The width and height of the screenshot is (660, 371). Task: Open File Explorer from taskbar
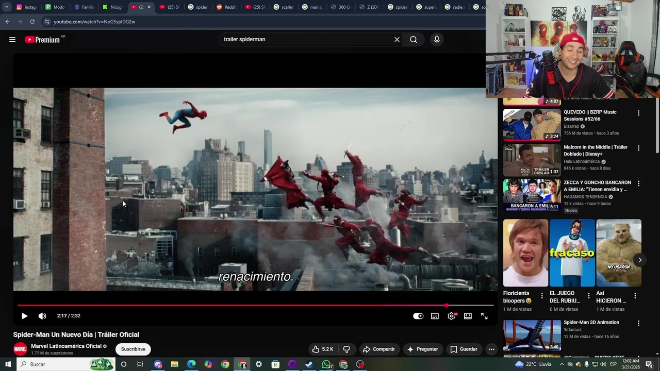click(x=174, y=364)
